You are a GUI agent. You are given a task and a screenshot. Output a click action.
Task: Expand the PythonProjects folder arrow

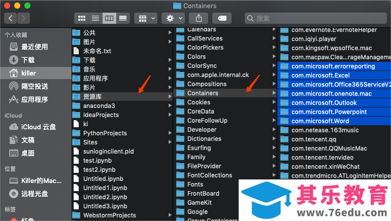170,133
